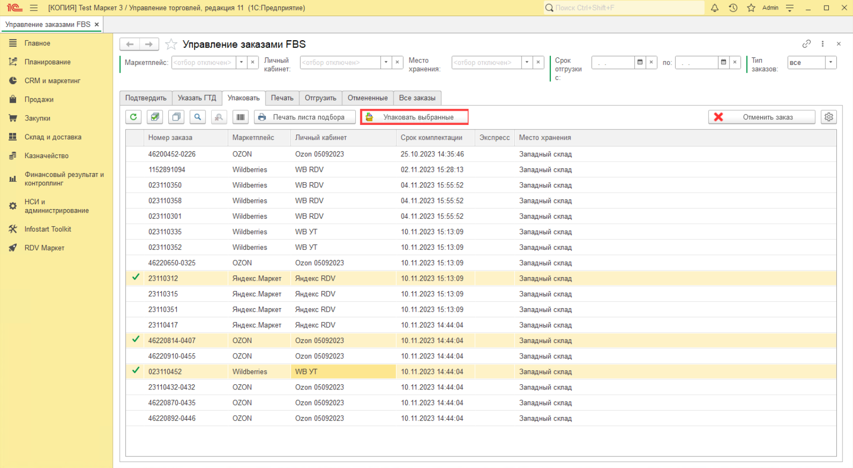This screenshot has width=853, height=468.
Task: Switch to the Подтвердить tab
Action: click(x=146, y=98)
